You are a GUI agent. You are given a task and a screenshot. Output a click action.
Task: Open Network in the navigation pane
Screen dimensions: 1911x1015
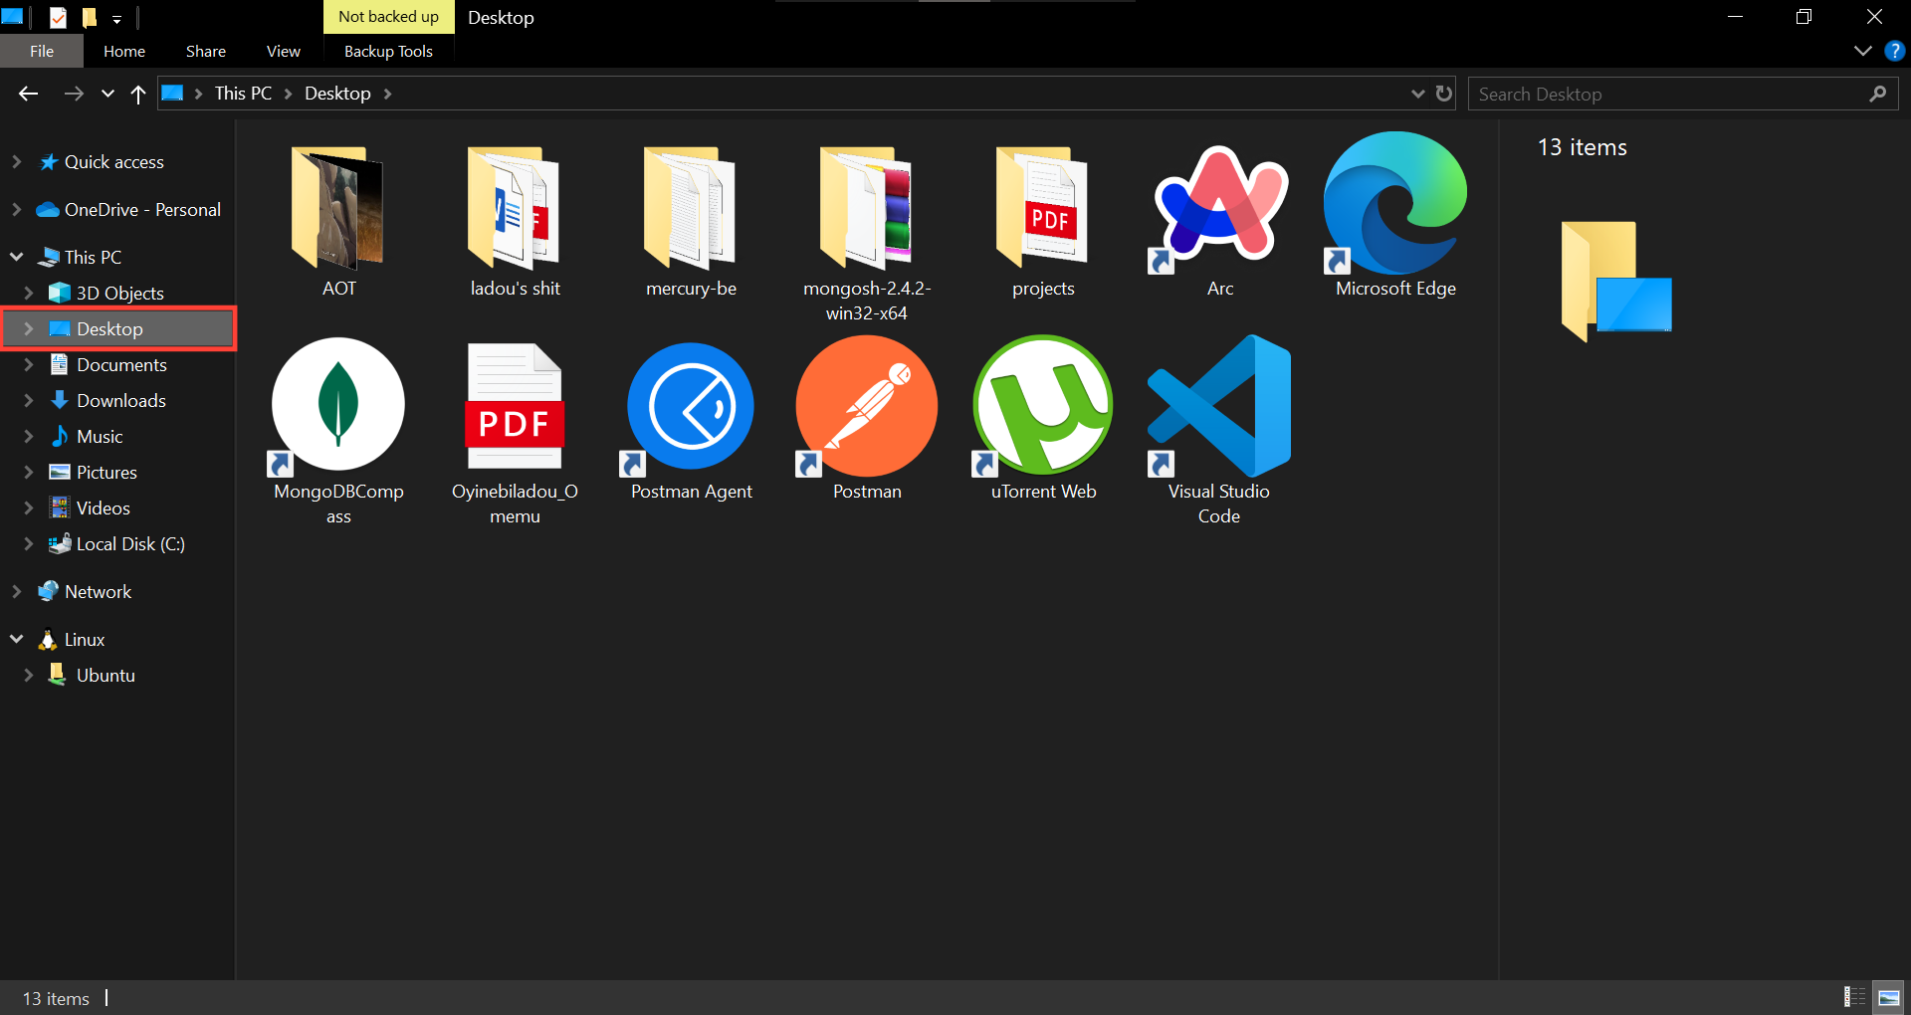point(98,591)
